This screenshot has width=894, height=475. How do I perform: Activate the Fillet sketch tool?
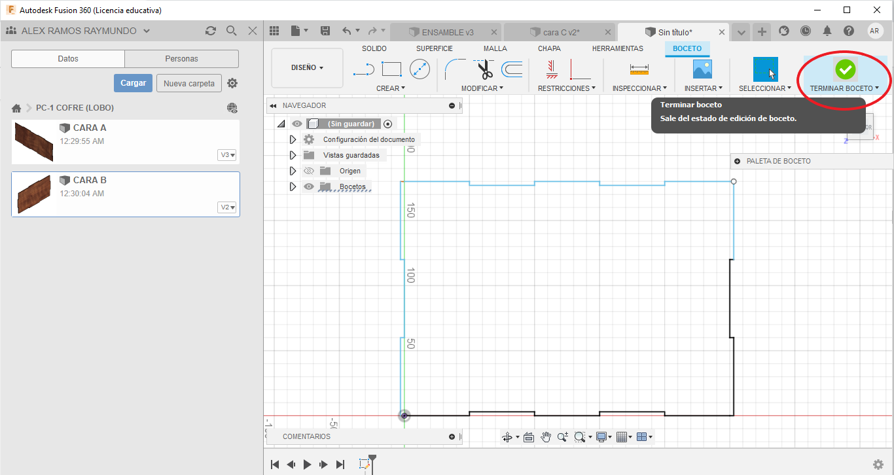455,69
